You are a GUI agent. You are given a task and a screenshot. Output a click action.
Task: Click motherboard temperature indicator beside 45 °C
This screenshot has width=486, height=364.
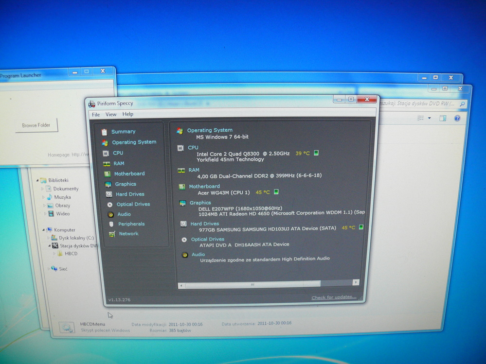276,192
